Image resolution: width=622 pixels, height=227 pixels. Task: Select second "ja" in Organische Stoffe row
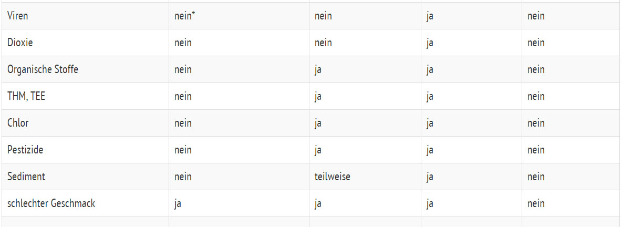pos(430,69)
